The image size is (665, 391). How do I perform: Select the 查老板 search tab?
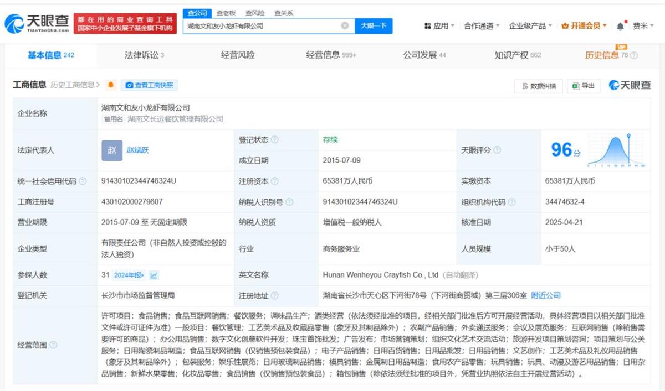click(x=226, y=13)
